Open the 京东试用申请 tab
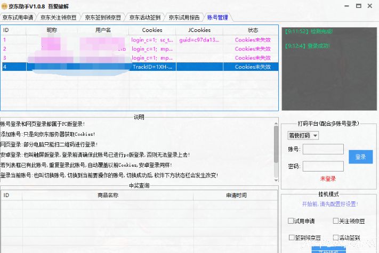 pyautogui.click(x=18, y=18)
